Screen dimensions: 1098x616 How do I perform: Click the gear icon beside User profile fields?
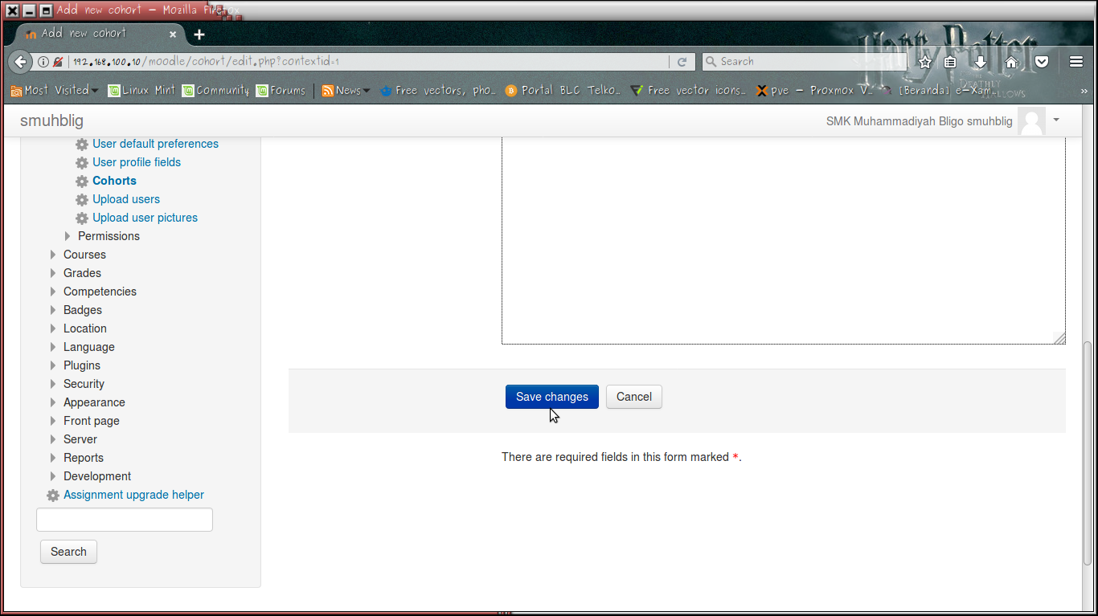pyautogui.click(x=82, y=163)
